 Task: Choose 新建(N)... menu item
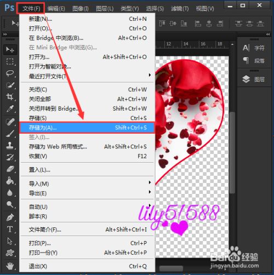(87, 19)
